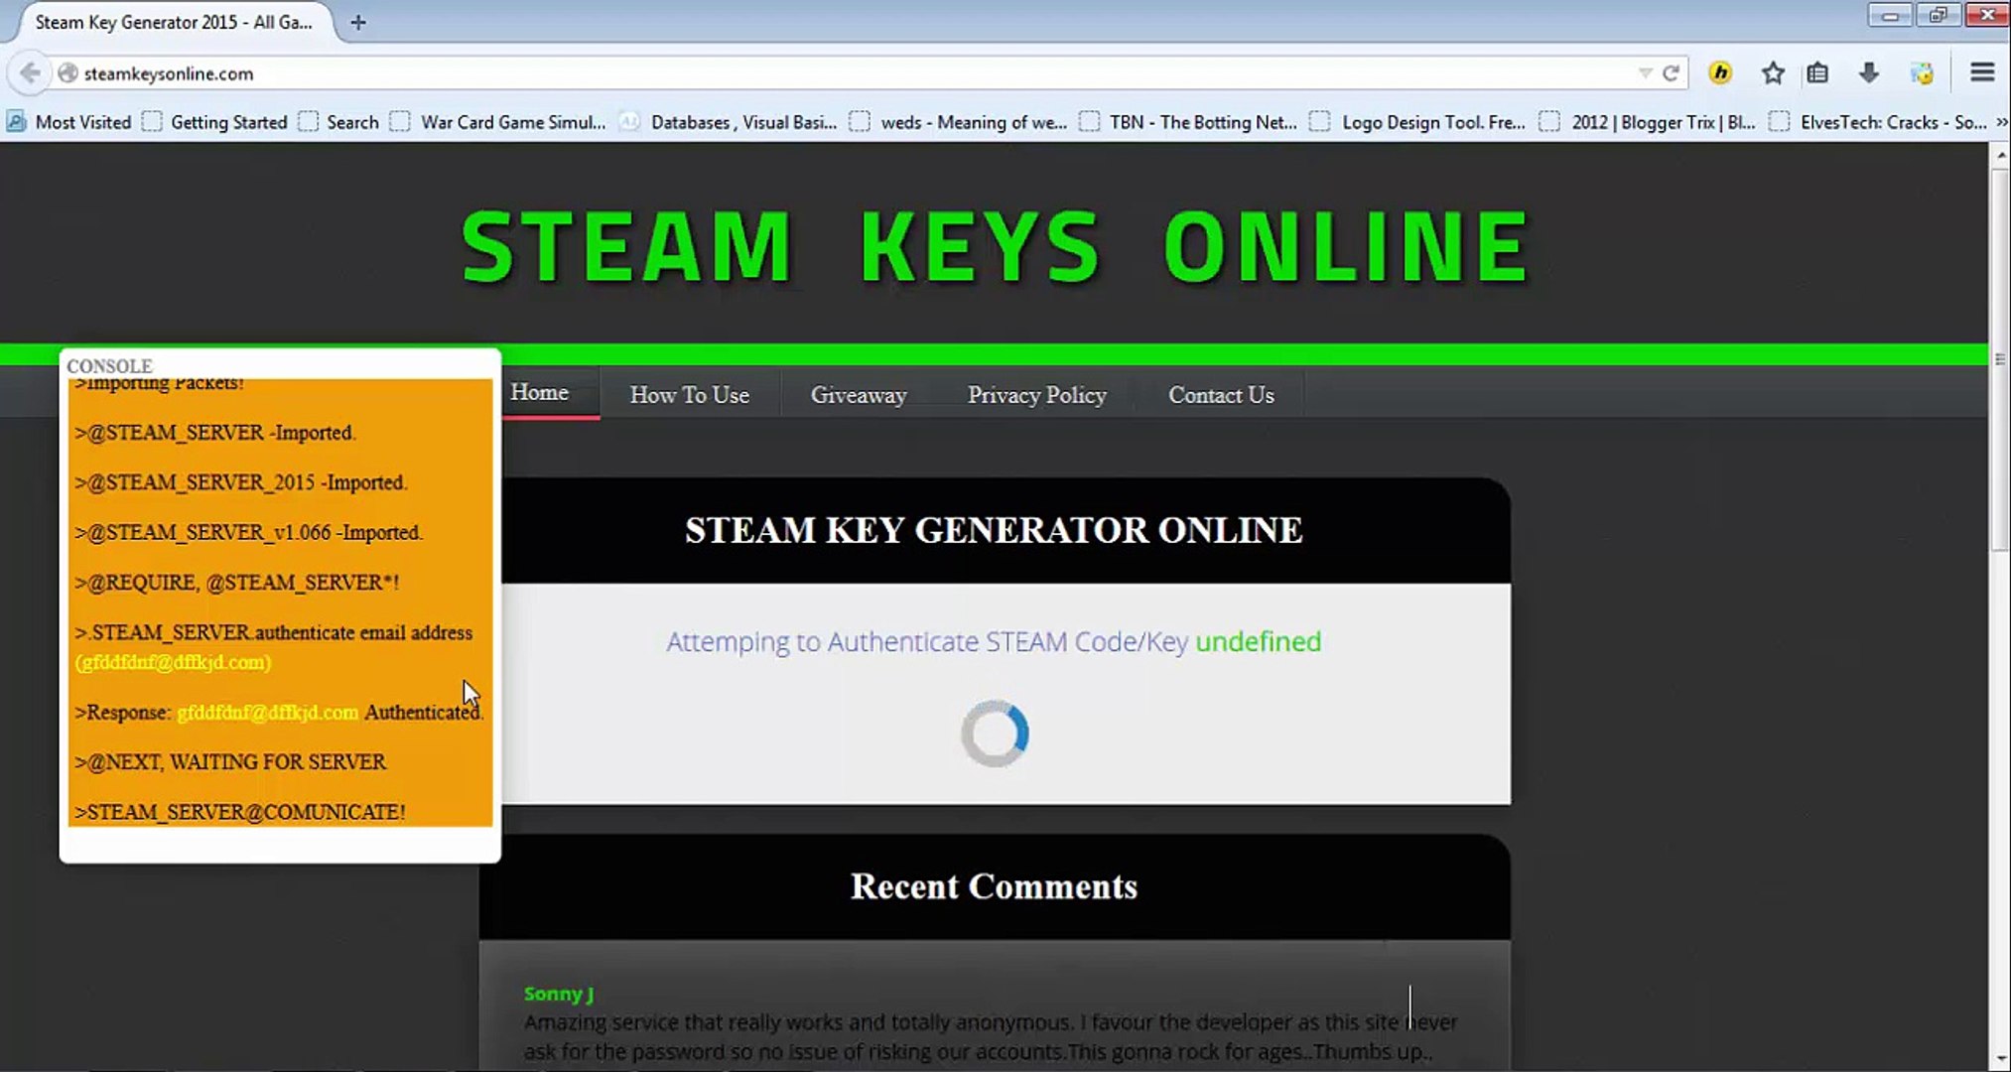Open a new tab with plus button
Screen dimensions: 2011x1072
click(358, 22)
